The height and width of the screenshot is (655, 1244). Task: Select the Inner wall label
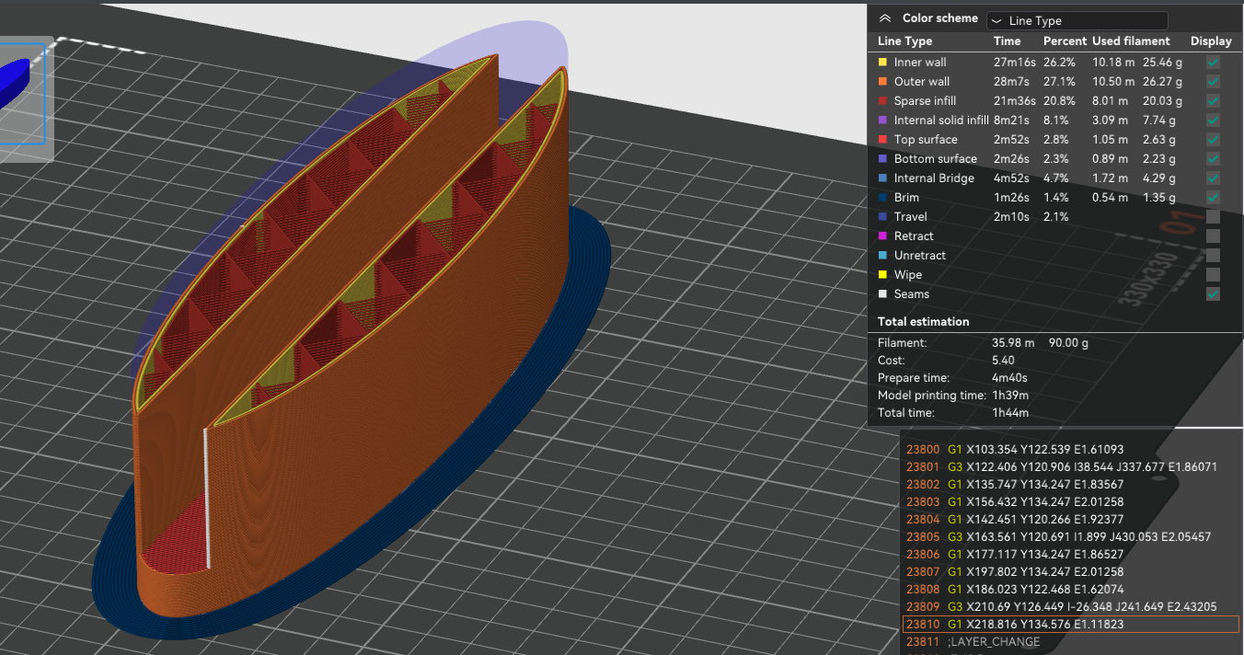pyautogui.click(x=920, y=63)
